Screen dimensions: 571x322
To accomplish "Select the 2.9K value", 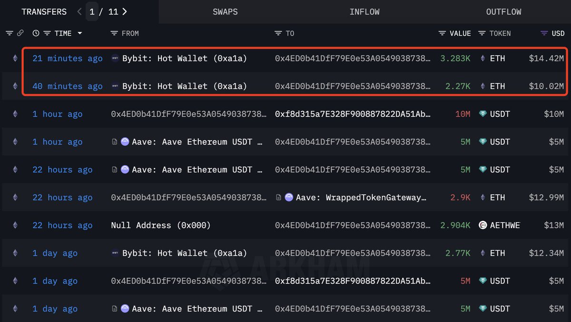I will (461, 198).
